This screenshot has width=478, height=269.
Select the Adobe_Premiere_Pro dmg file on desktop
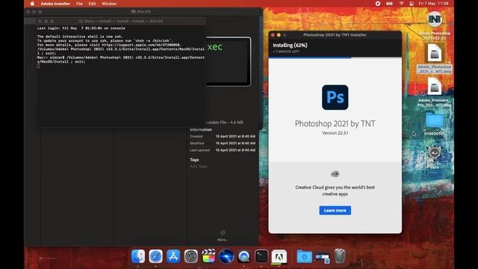point(435,92)
